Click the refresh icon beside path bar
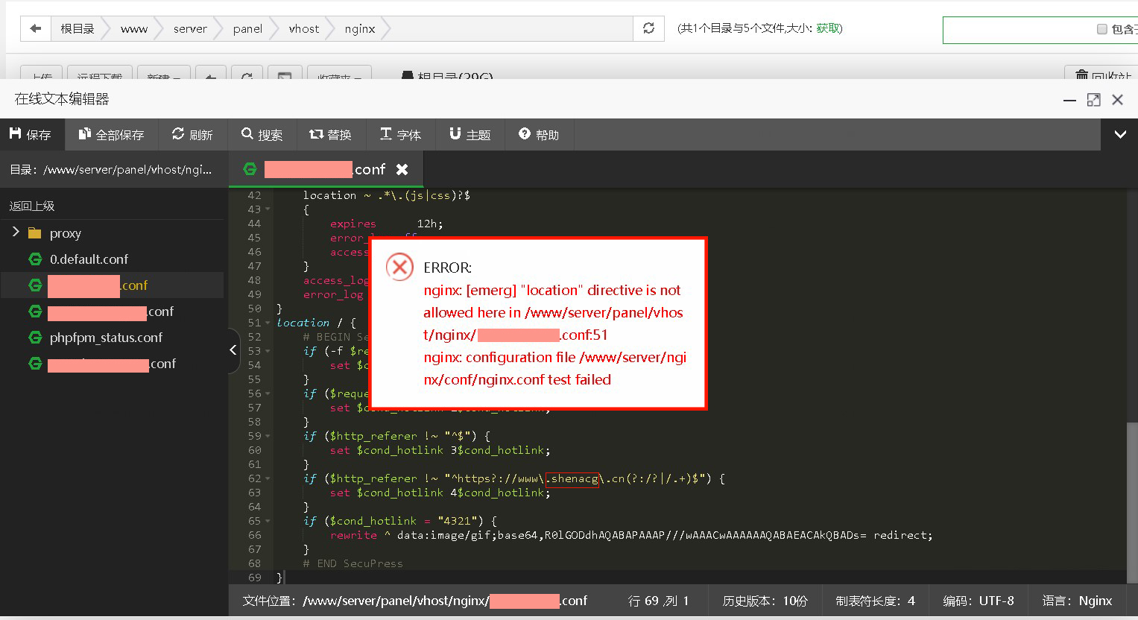This screenshot has width=1138, height=620. point(648,28)
